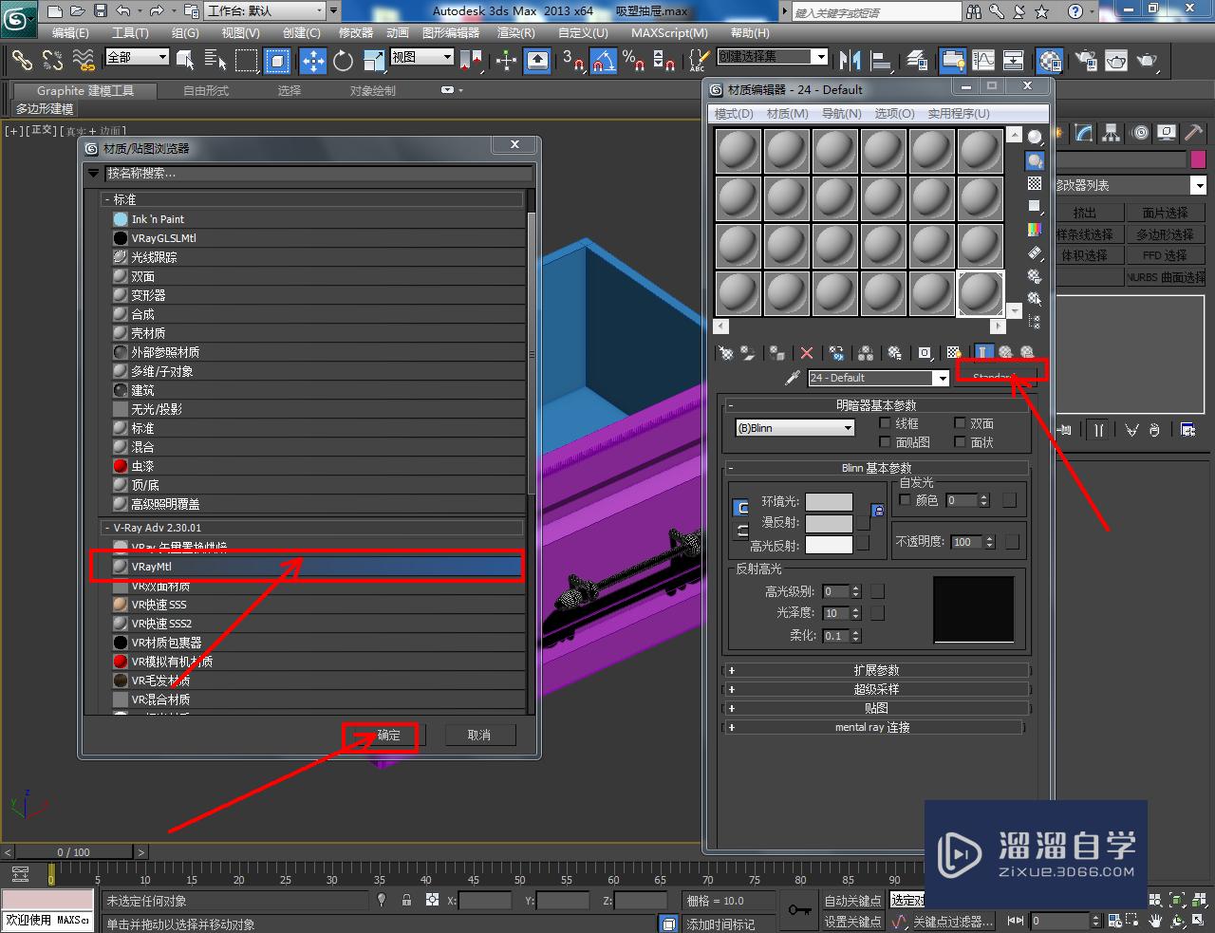Image resolution: width=1215 pixels, height=933 pixels.
Task: Toggle Percent Snap
Action: [x=633, y=61]
